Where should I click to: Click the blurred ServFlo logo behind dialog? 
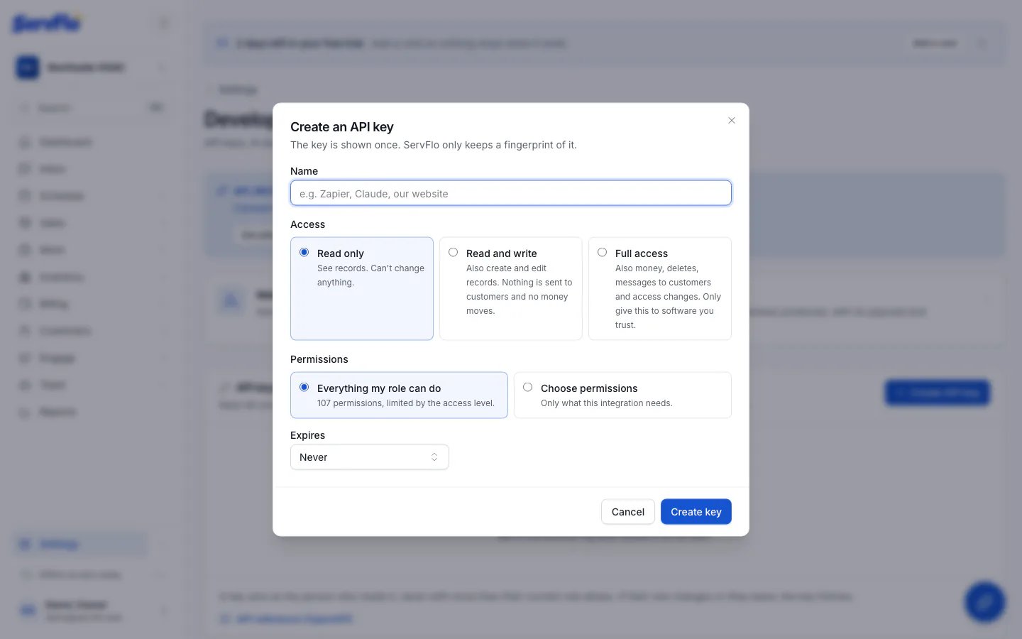(x=47, y=23)
